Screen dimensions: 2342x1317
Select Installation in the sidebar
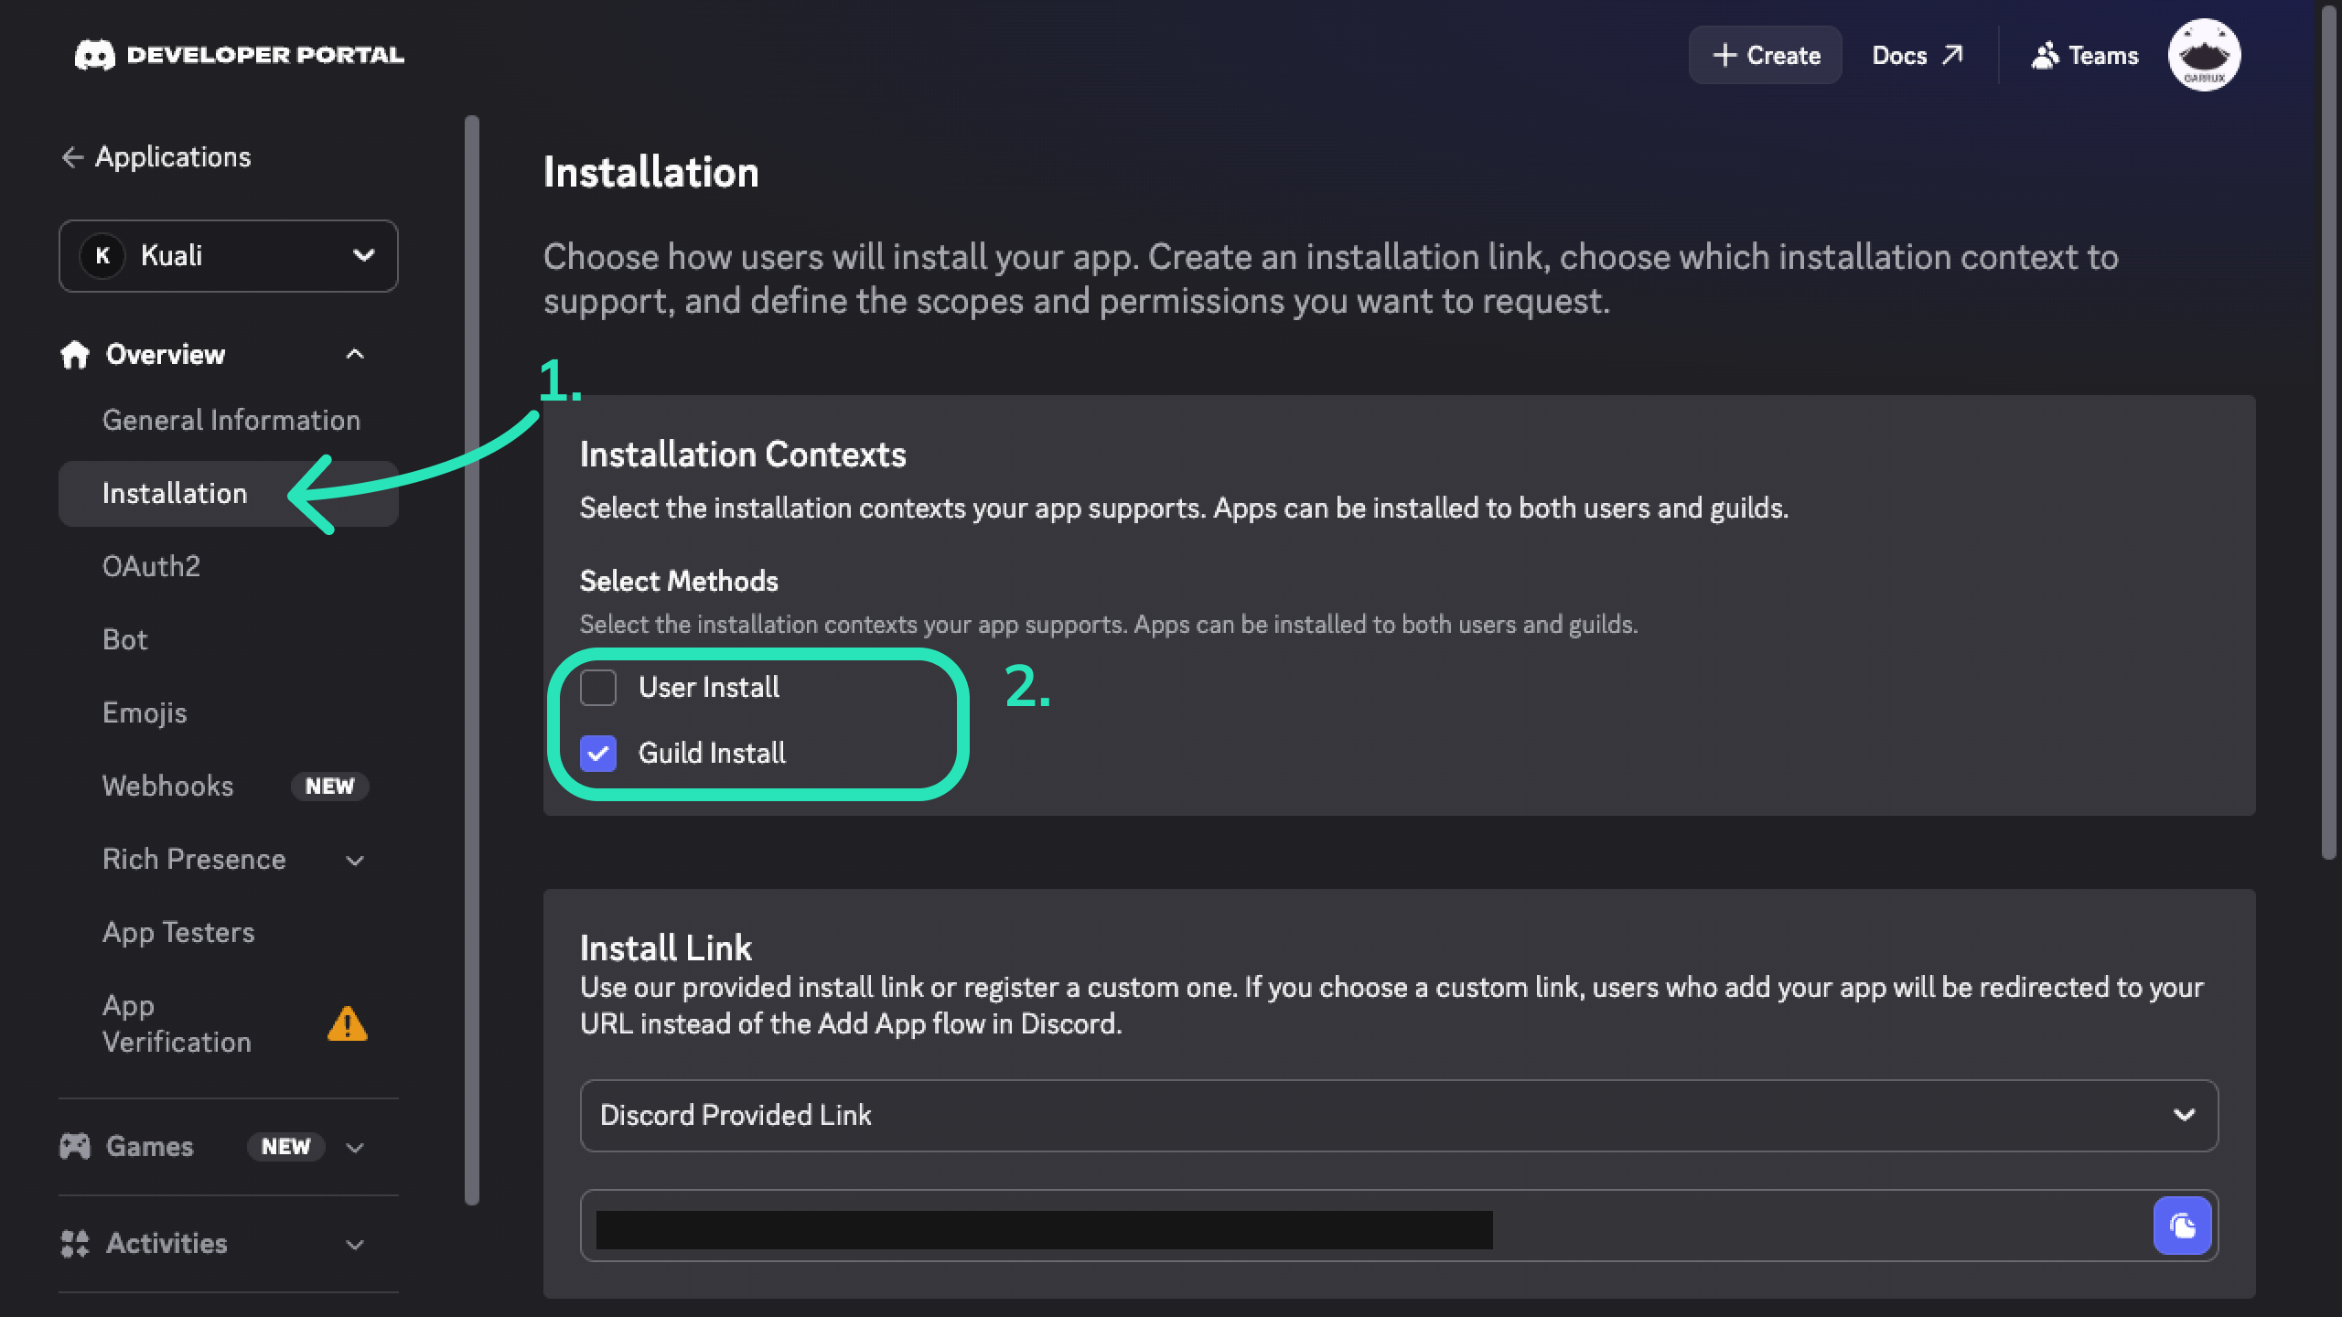[x=229, y=494]
